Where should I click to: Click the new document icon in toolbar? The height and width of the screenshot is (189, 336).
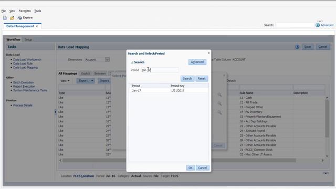tap(5, 17)
